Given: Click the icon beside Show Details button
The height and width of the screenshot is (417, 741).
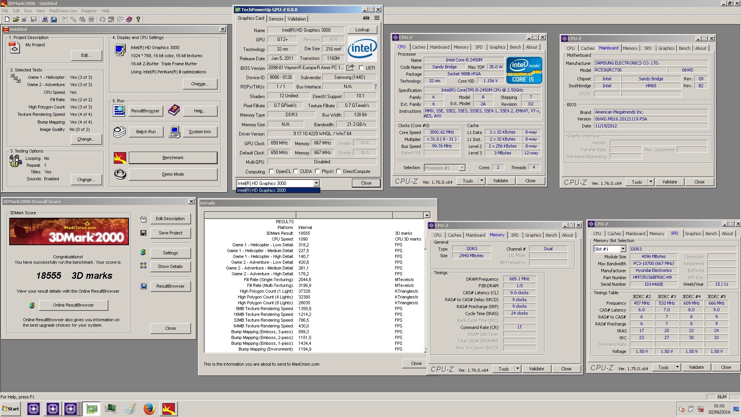Looking at the screenshot, I should 143,266.
